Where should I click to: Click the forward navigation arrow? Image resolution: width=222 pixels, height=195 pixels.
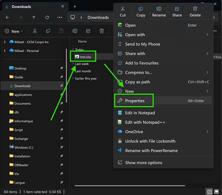[x=21, y=17]
